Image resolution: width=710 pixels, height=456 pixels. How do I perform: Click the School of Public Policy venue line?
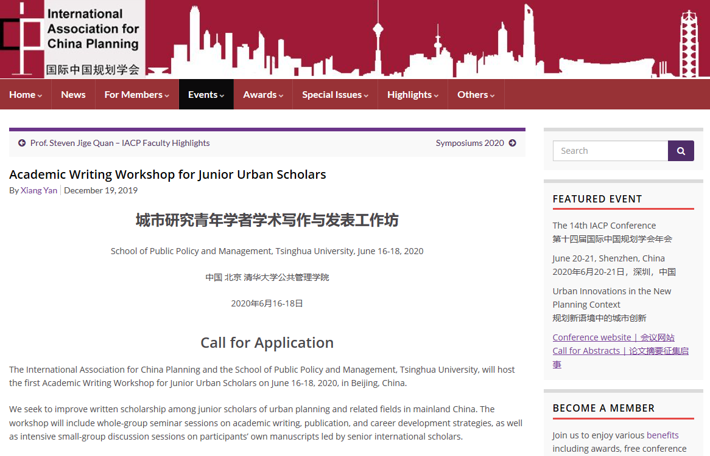tap(267, 251)
